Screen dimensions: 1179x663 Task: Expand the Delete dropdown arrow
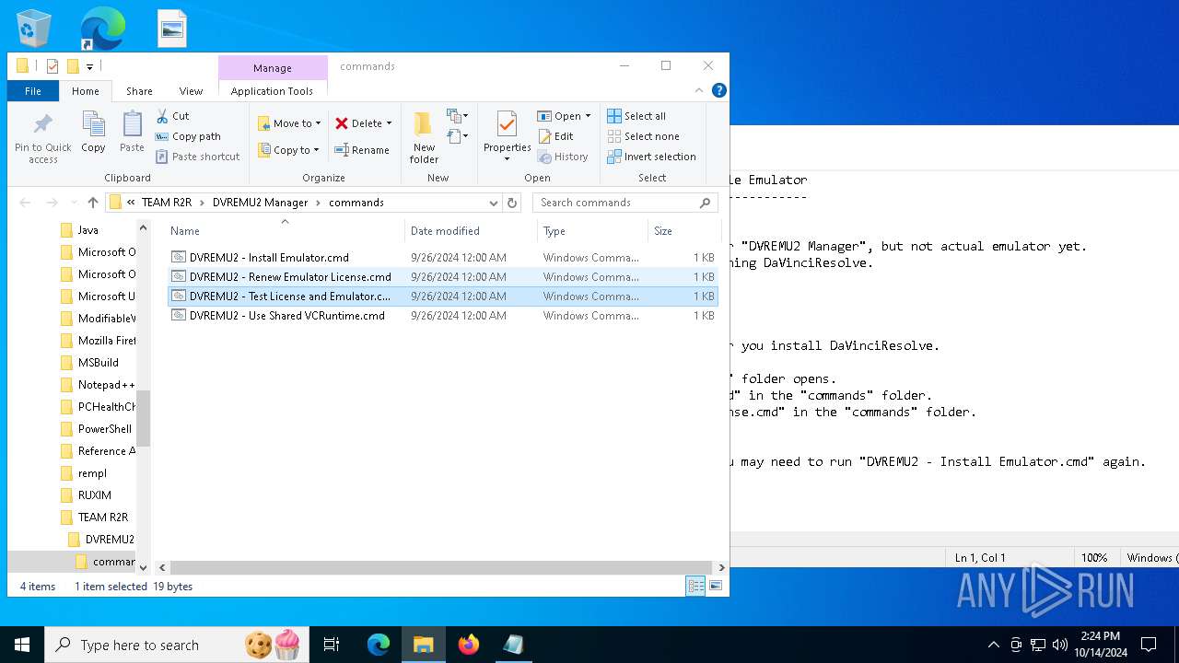tap(389, 123)
